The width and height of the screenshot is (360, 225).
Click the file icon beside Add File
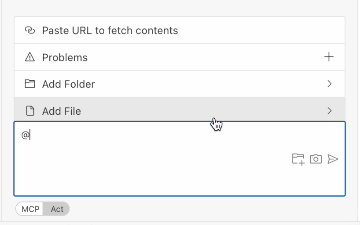pos(29,111)
